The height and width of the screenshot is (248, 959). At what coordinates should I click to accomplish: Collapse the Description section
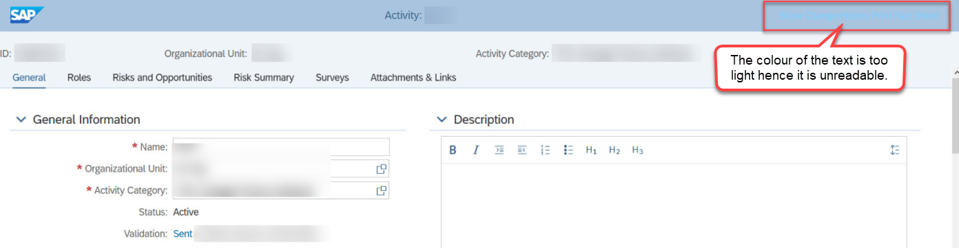point(442,120)
